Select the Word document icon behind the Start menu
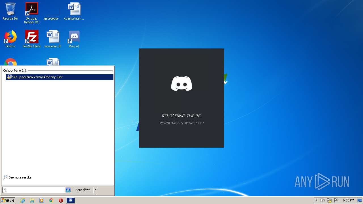The image size is (363, 204). click(53, 62)
